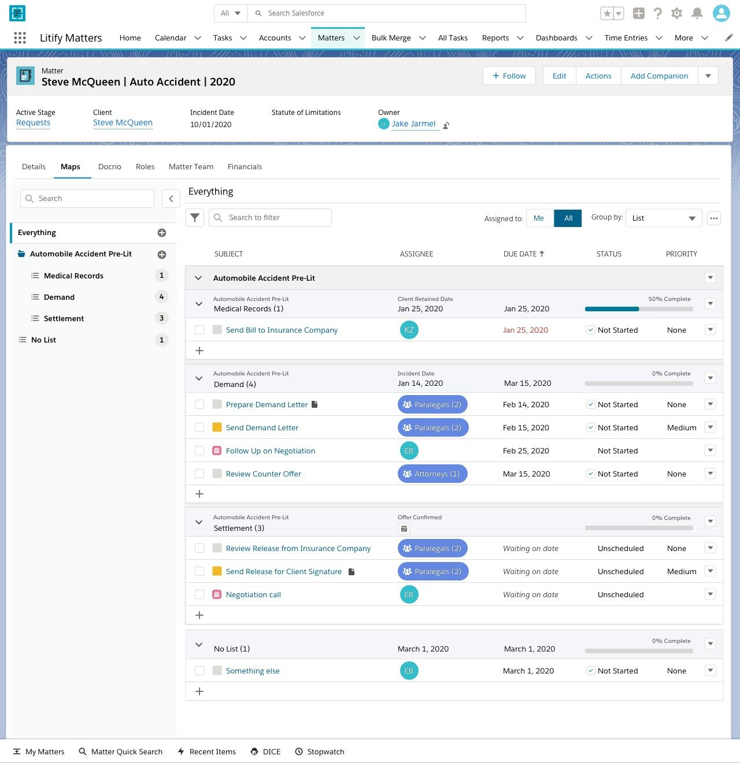Add a task under the Settlement list
740x763 pixels.
[199, 615]
